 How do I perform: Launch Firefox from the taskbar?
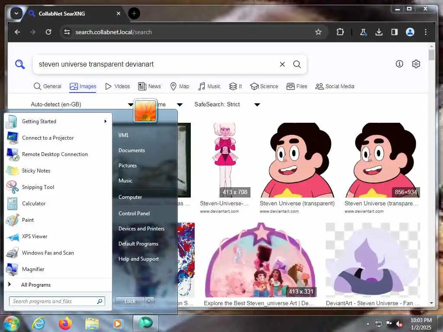pos(65,323)
